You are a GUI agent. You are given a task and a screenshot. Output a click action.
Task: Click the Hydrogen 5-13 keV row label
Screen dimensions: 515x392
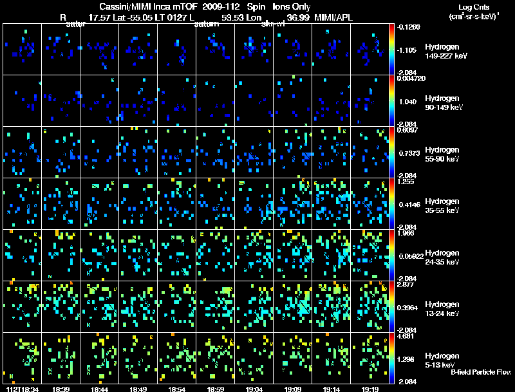(x=442, y=360)
